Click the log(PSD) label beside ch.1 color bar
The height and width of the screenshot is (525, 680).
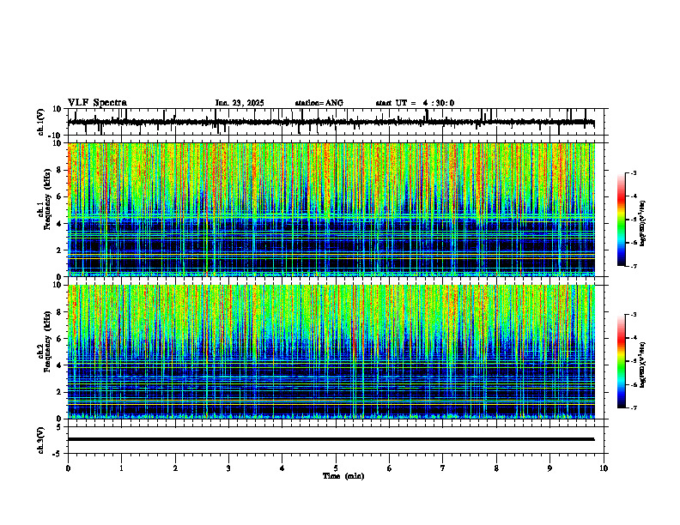click(x=643, y=224)
